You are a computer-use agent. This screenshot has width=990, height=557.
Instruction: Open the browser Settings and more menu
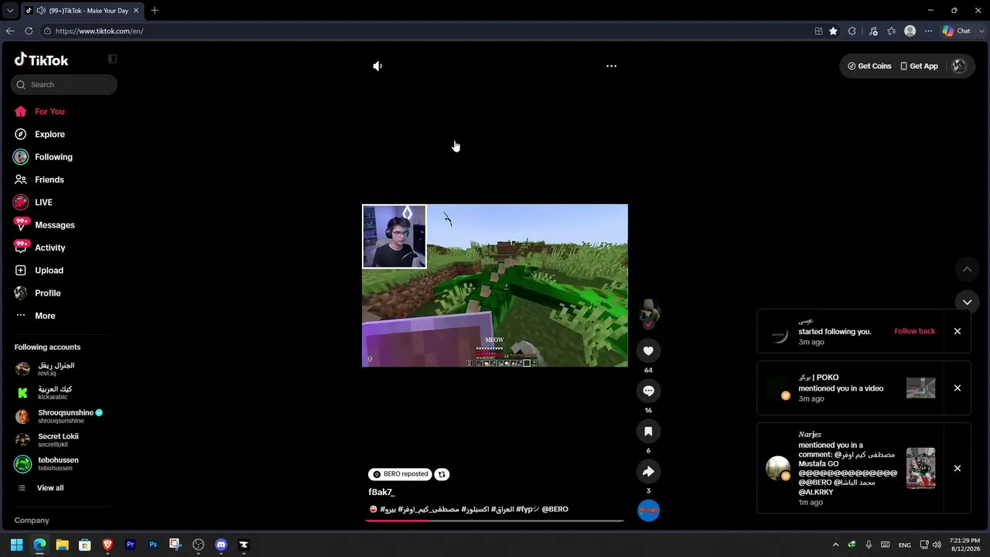click(928, 31)
